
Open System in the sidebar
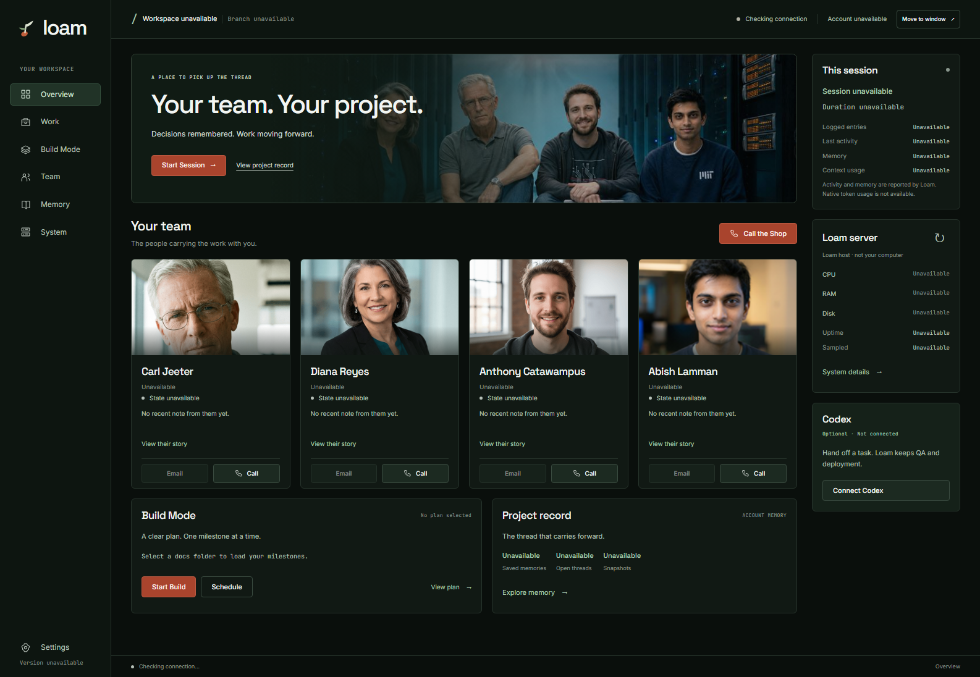click(x=55, y=232)
